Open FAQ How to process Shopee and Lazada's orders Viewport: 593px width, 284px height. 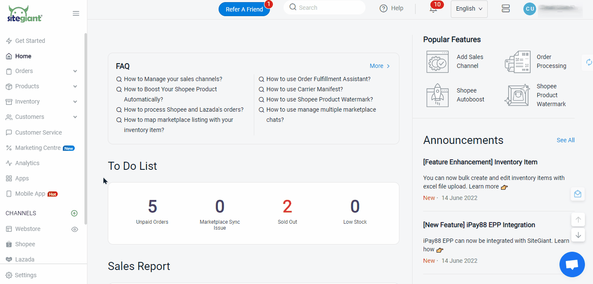pyautogui.click(x=184, y=110)
